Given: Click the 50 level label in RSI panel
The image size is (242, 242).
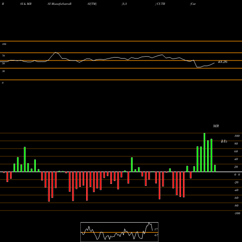Looking at the screenshot, I should pyautogui.click(x=3, y=63).
